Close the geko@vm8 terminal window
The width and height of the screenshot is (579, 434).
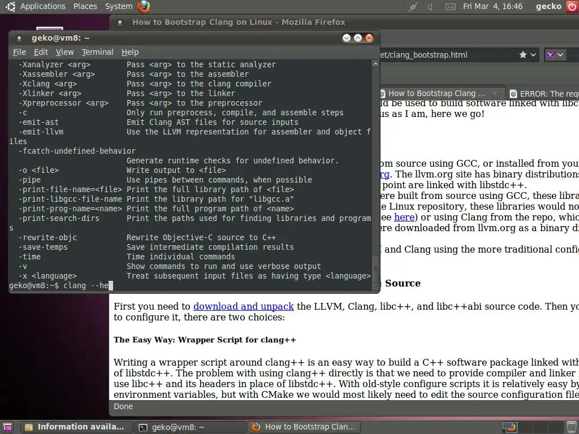coord(369,38)
